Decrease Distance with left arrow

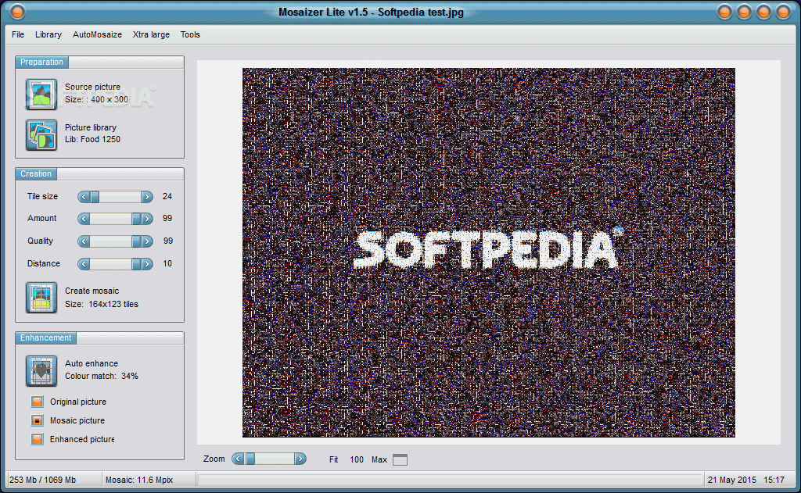[84, 263]
